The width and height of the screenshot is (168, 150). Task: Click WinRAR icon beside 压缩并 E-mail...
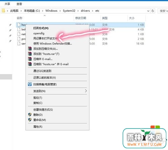pos(30,59)
